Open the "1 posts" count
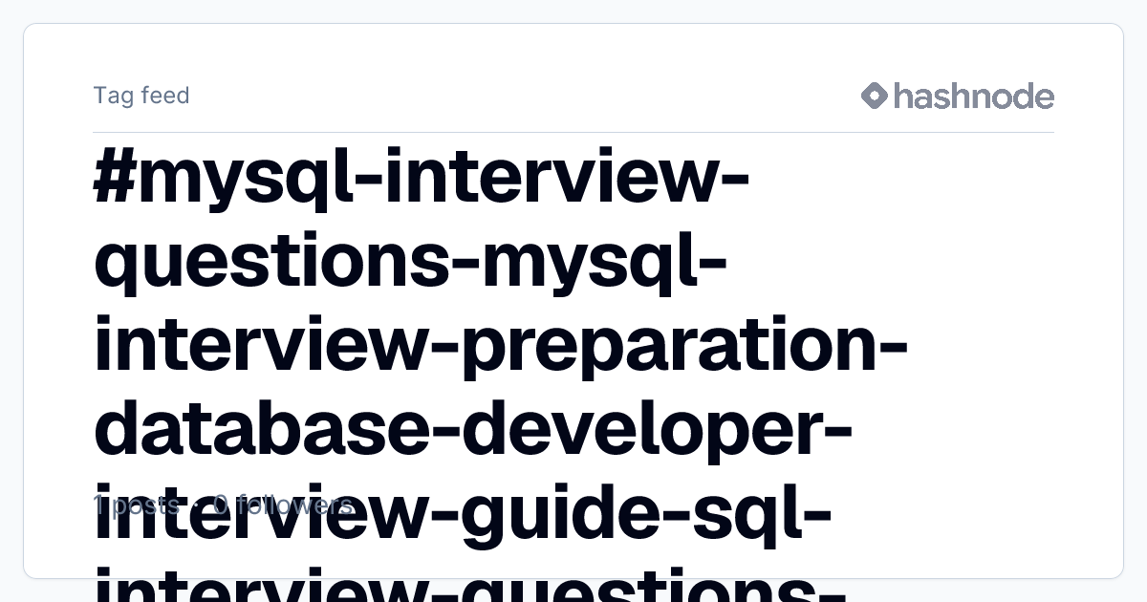The height and width of the screenshot is (602, 1147). (135, 505)
